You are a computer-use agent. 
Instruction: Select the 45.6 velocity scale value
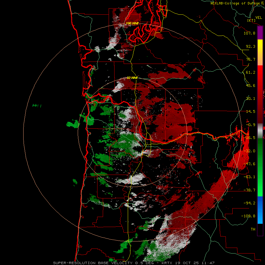tap(251, 85)
